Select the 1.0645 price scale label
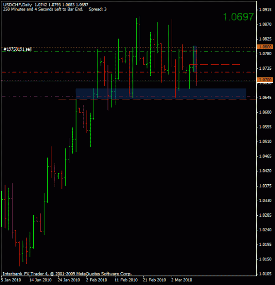Screen dimensions: 275x285 point(265,98)
